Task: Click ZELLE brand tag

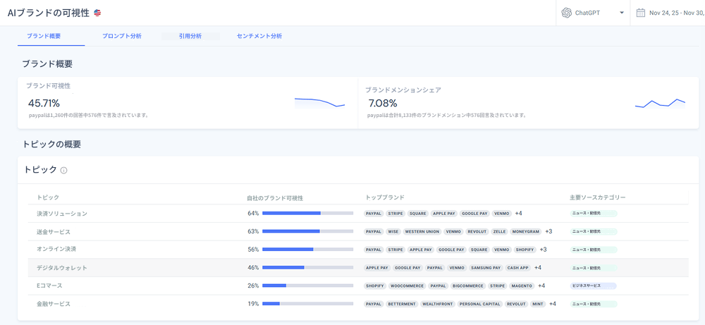Action: [500, 231]
